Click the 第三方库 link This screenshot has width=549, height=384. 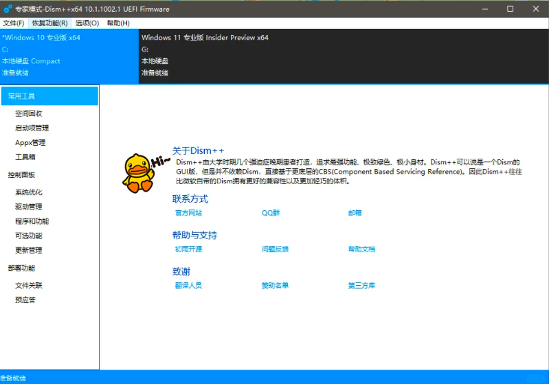point(361,286)
